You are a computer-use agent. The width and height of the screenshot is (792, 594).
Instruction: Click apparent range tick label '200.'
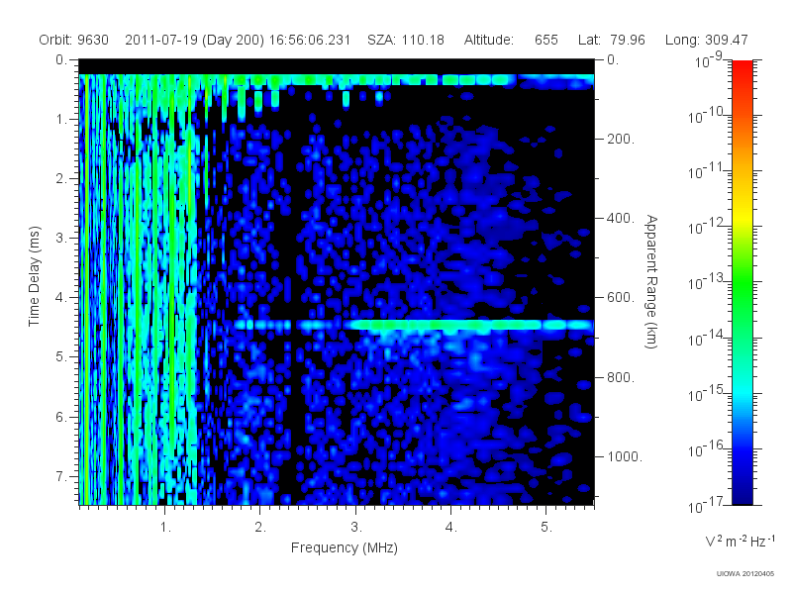[621, 139]
